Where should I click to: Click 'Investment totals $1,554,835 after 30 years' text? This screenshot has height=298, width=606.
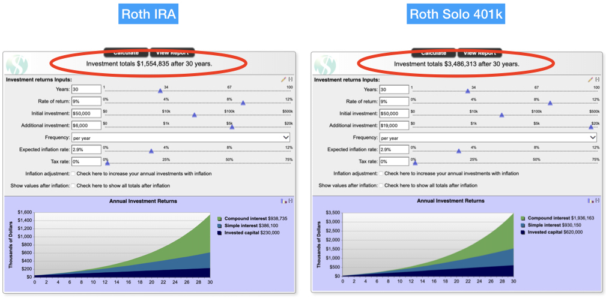[x=149, y=64]
